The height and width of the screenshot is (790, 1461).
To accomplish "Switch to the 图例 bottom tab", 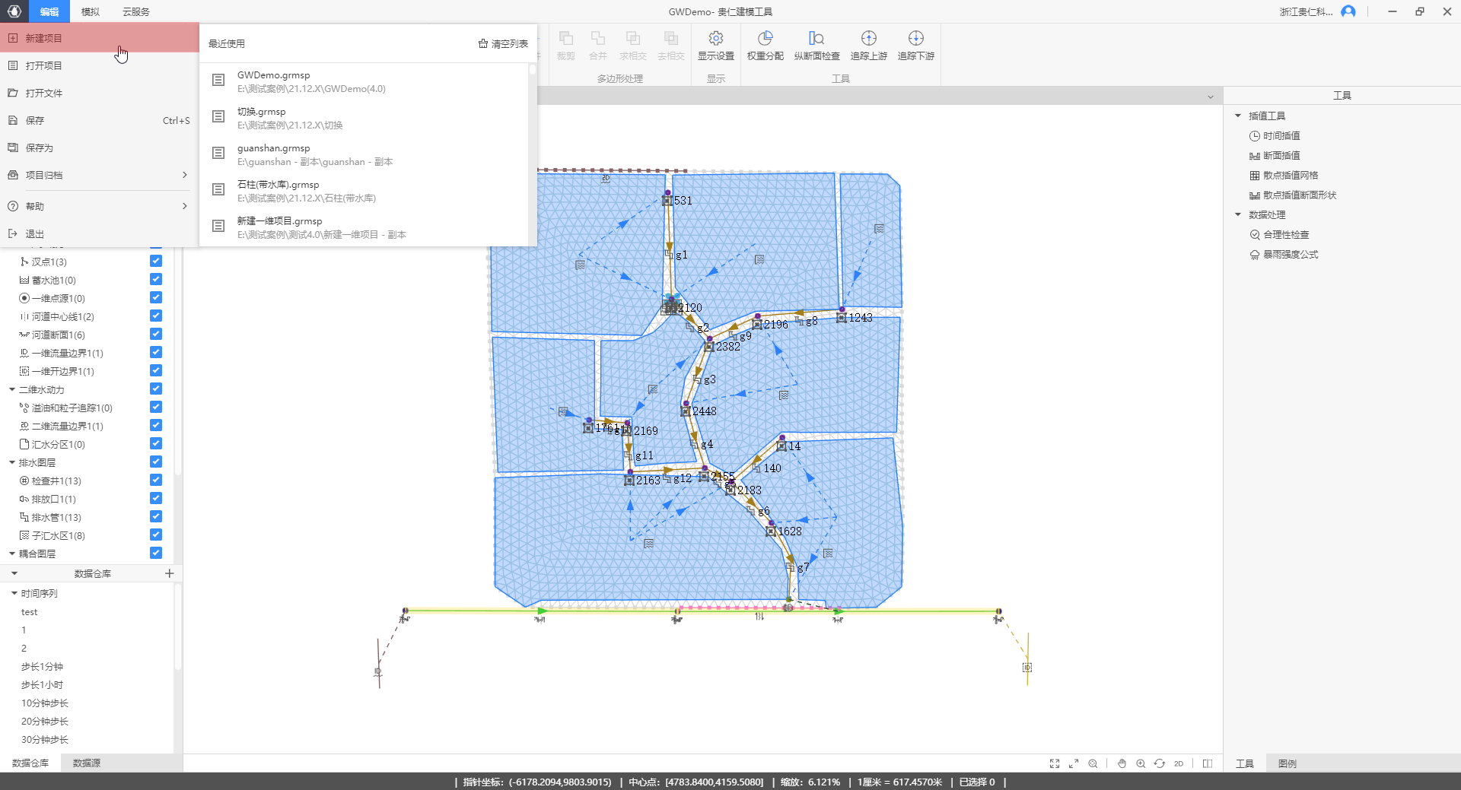I will (x=1288, y=763).
